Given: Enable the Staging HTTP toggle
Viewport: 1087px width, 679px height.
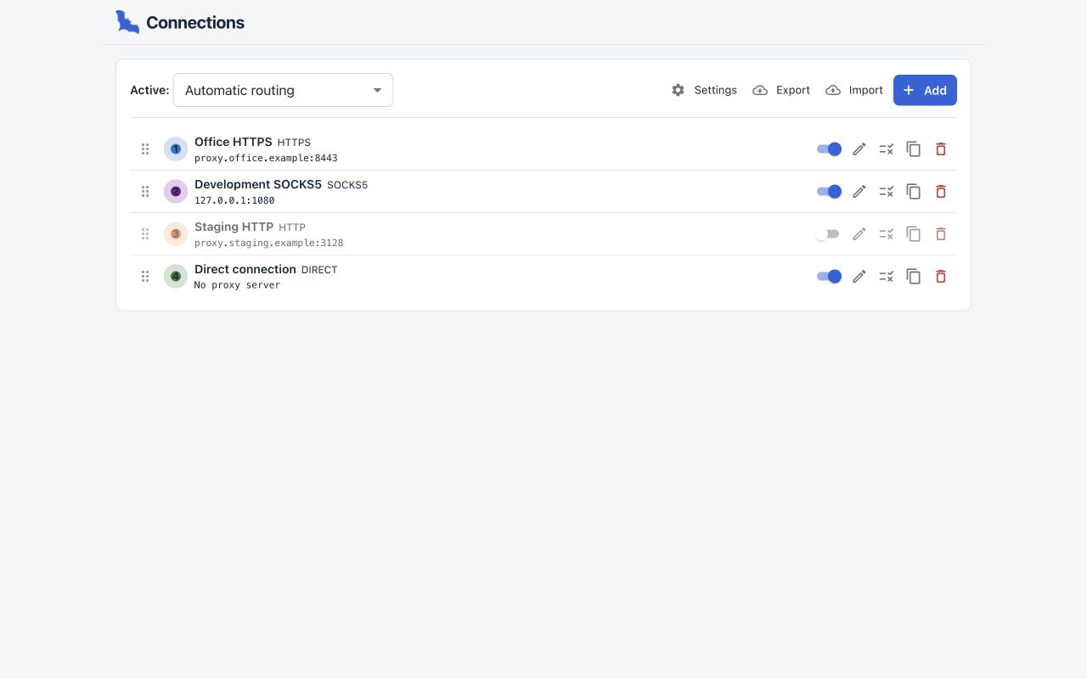Looking at the screenshot, I should (827, 234).
